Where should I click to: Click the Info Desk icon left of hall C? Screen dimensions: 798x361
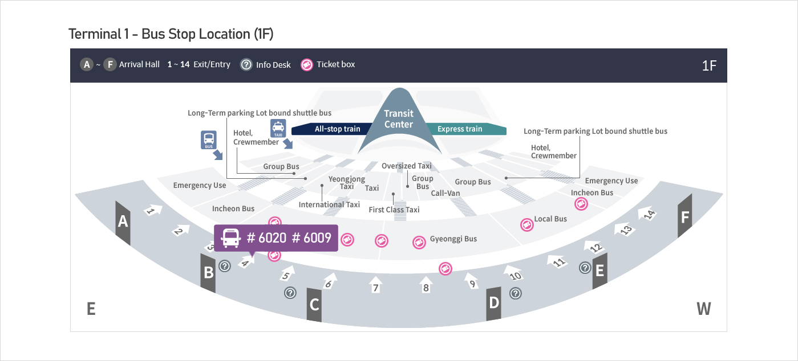(x=290, y=293)
